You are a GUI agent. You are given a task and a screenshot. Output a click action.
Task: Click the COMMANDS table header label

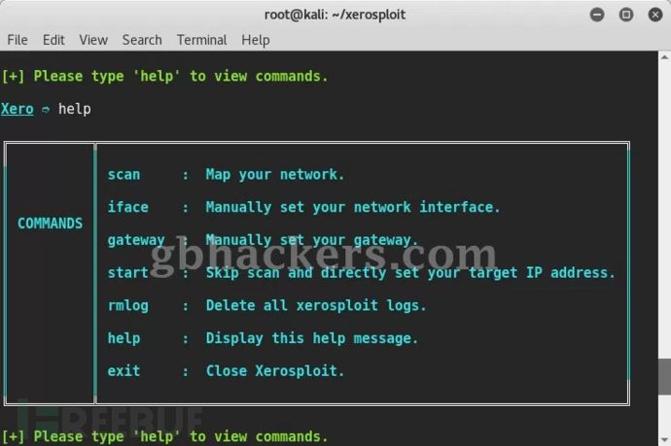tap(50, 223)
